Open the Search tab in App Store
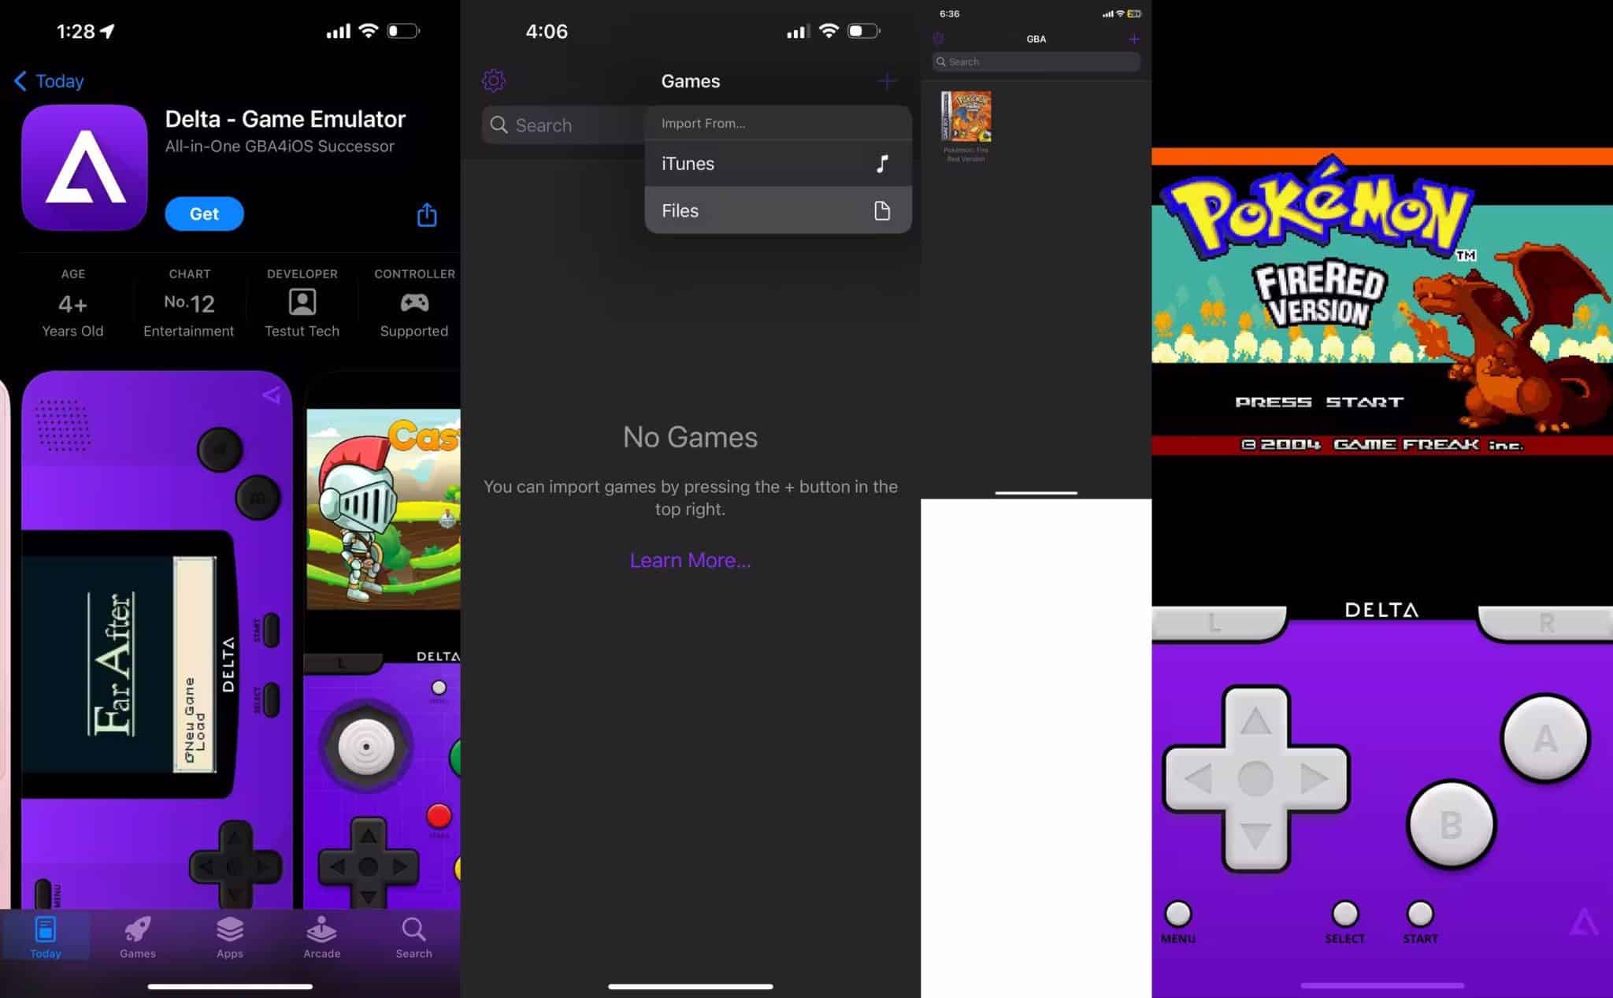The height and width of the screenshot is (998, 1613). coord(413,937)
